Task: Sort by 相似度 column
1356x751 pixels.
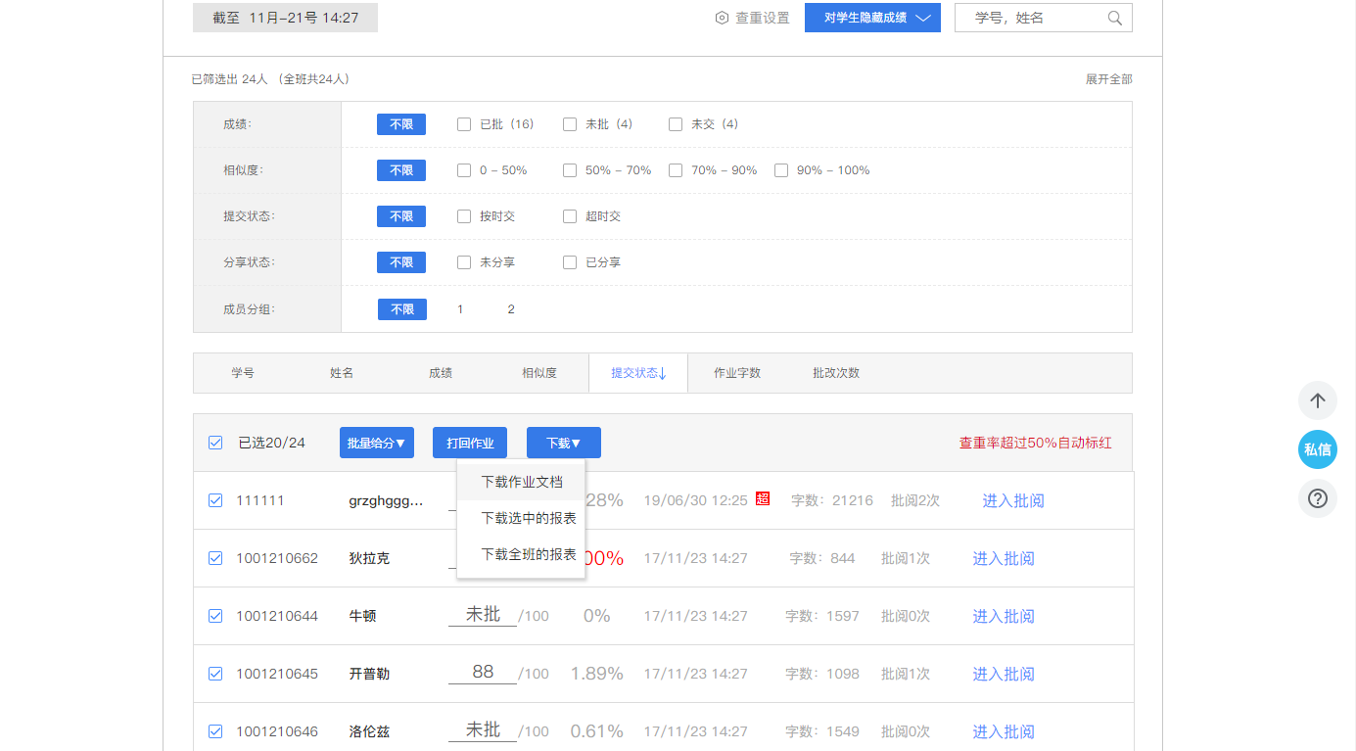Action: click(539, 373)
